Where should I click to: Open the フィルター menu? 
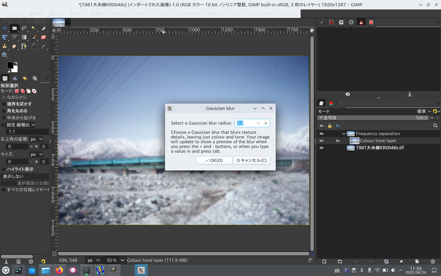(189, 14)
